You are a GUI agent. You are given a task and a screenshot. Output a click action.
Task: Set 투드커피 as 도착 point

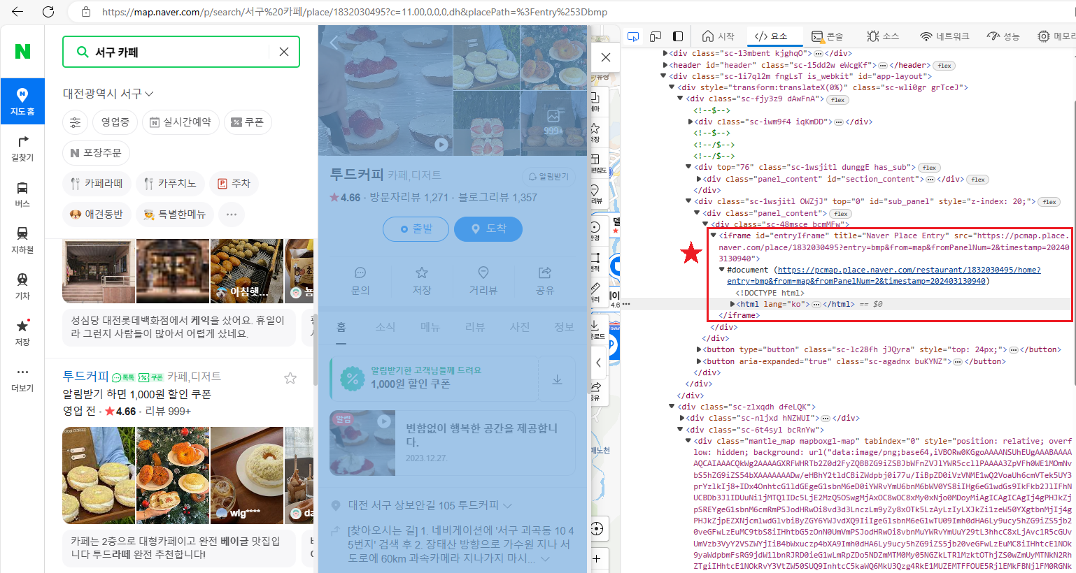[x=488, y=229]
